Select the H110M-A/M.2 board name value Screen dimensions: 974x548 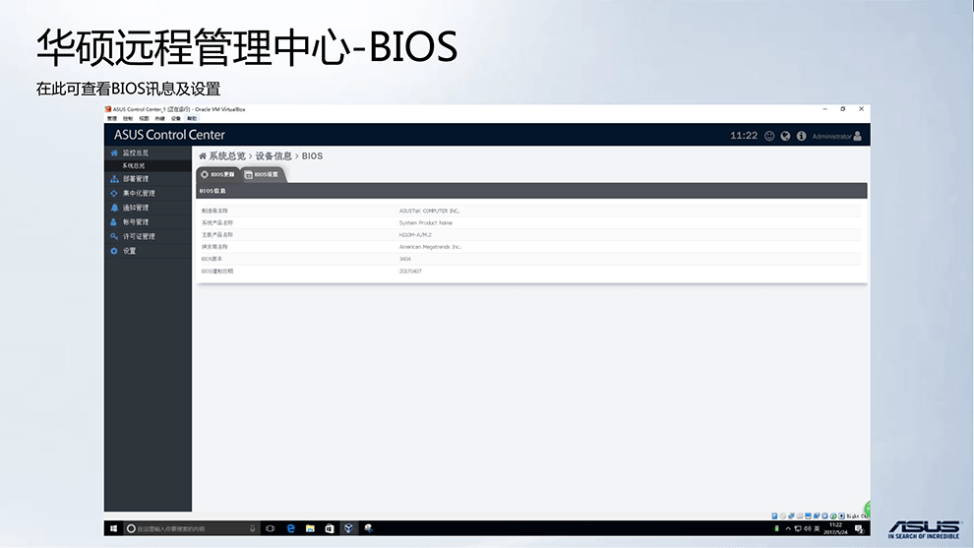pos(415,235)
